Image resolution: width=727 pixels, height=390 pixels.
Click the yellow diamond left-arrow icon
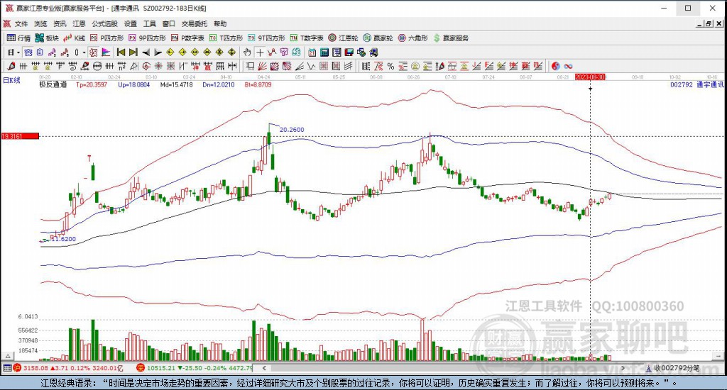(x=170, y=52)
